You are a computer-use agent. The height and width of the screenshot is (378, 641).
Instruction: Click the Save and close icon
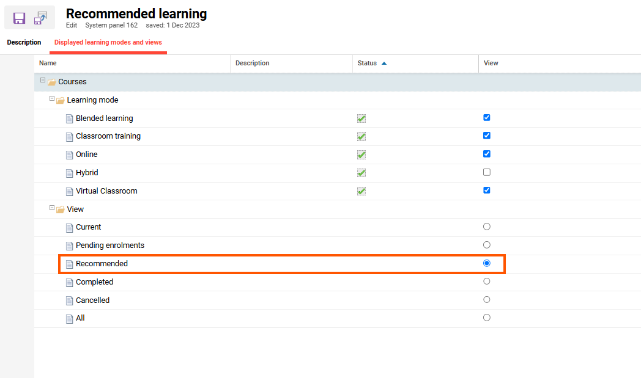(40, 18)
